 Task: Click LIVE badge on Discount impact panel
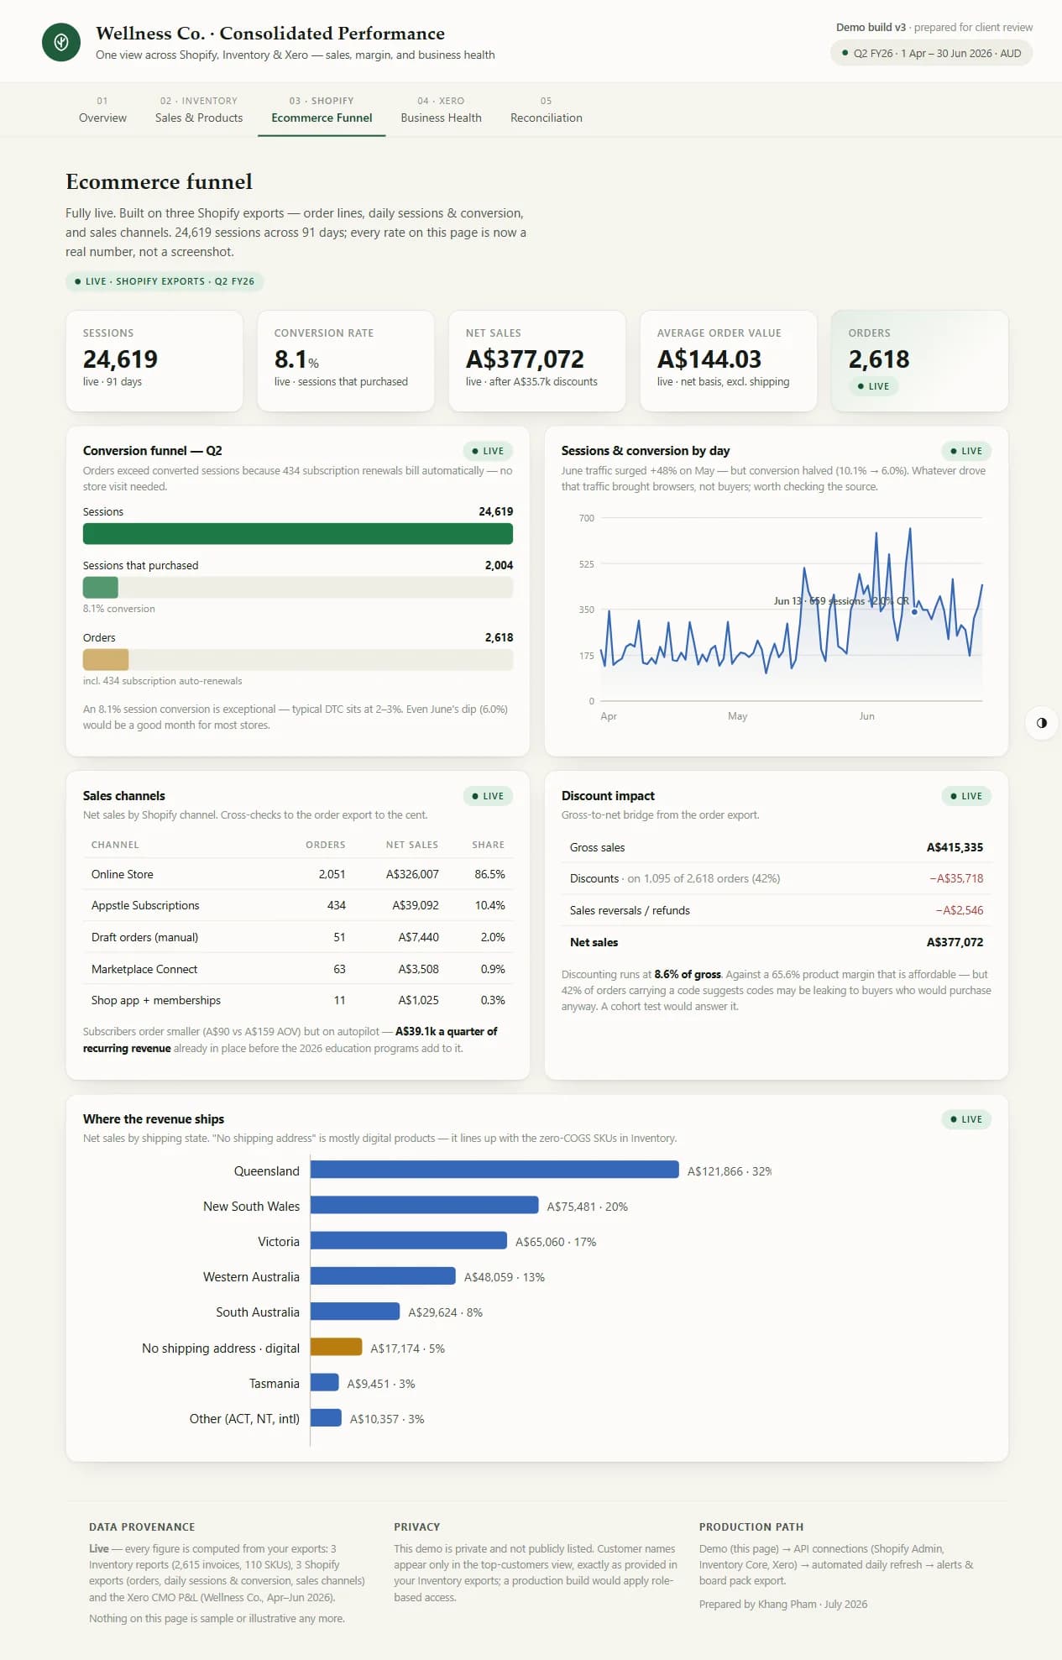pyautogui.click(x=966, y=796)
